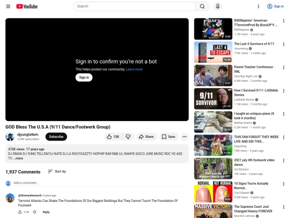Click the Sign in button in header
The width and height of the screenshot is (291, 218).
tap(275, 6)
